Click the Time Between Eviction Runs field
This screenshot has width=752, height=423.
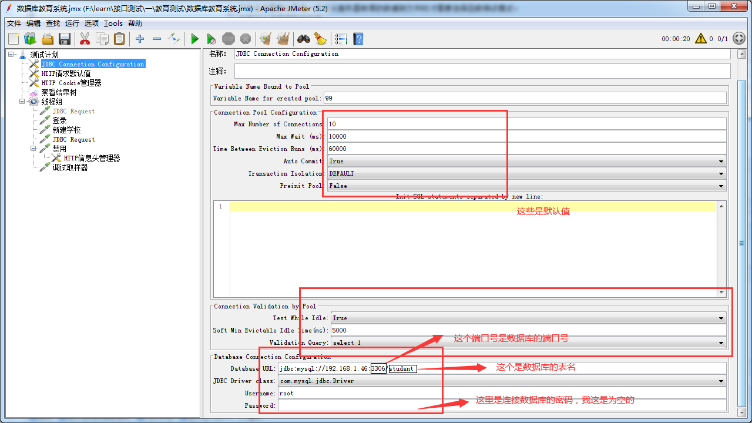[x=527, y=149]
